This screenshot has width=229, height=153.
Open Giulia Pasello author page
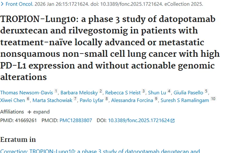coord(188,92)
